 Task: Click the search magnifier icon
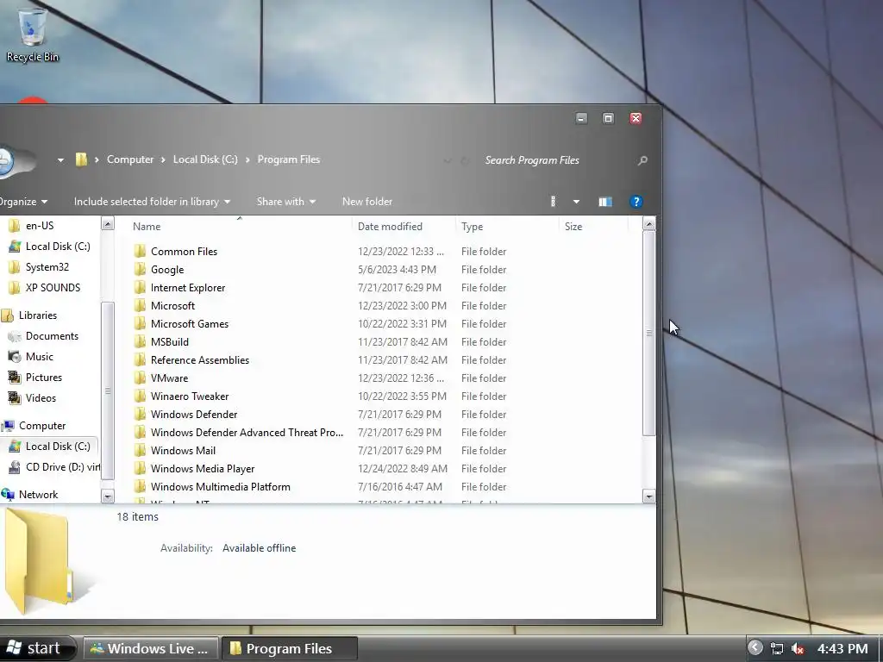point(642,161)
